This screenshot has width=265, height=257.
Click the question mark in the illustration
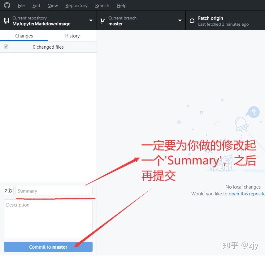(x=253, y=112)
